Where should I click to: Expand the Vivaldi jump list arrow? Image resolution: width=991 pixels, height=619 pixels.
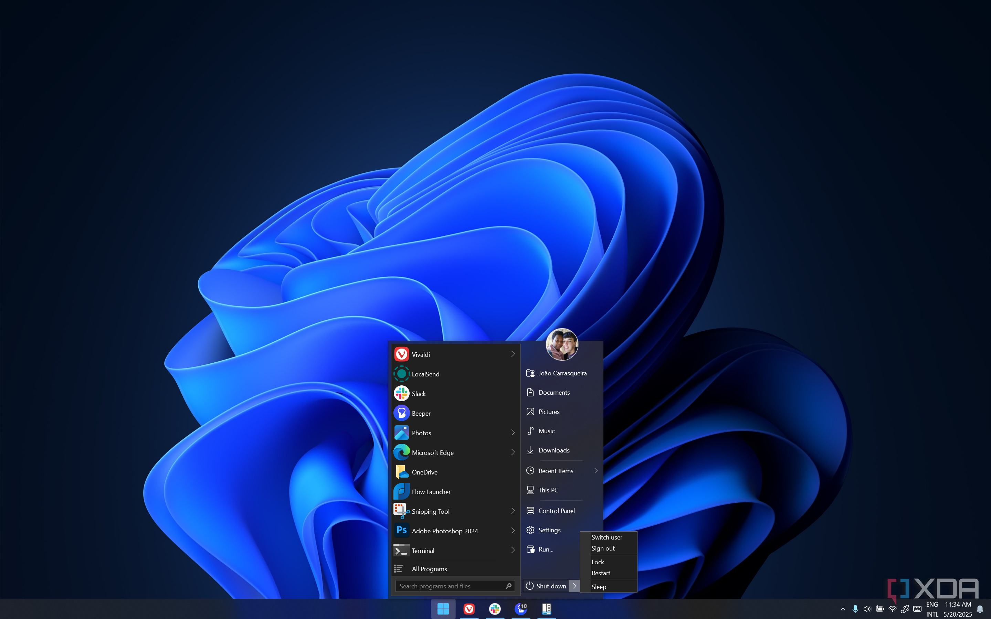[513, 354]
